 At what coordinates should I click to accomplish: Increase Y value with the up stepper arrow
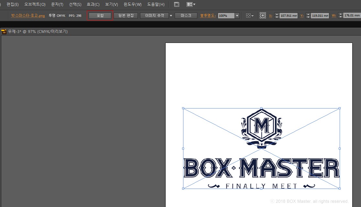pyautogui.click(x=308, y=14)
